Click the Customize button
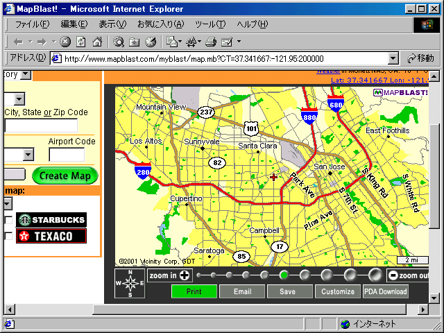This screenshot has width=444, height=333. (338, 291)
